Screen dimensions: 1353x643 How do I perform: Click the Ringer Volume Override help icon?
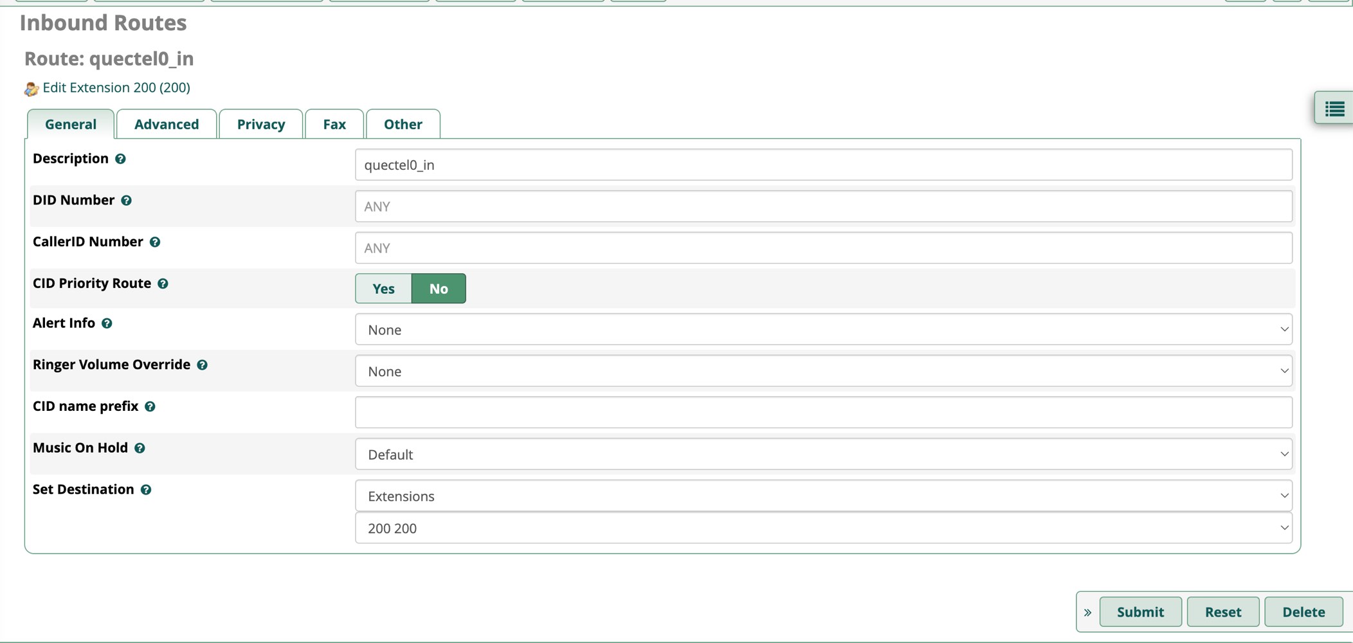point(203,365)
